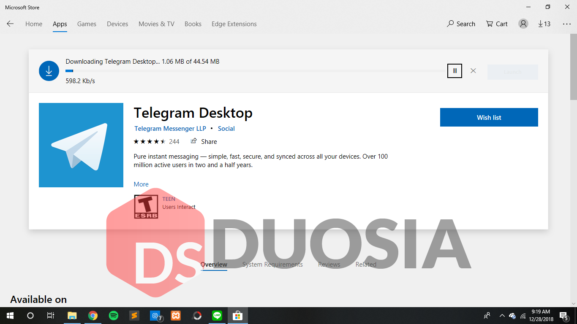Screen dimensions: 577x324
Task: Switch to the Games tab
Action: tap(87, 24)
